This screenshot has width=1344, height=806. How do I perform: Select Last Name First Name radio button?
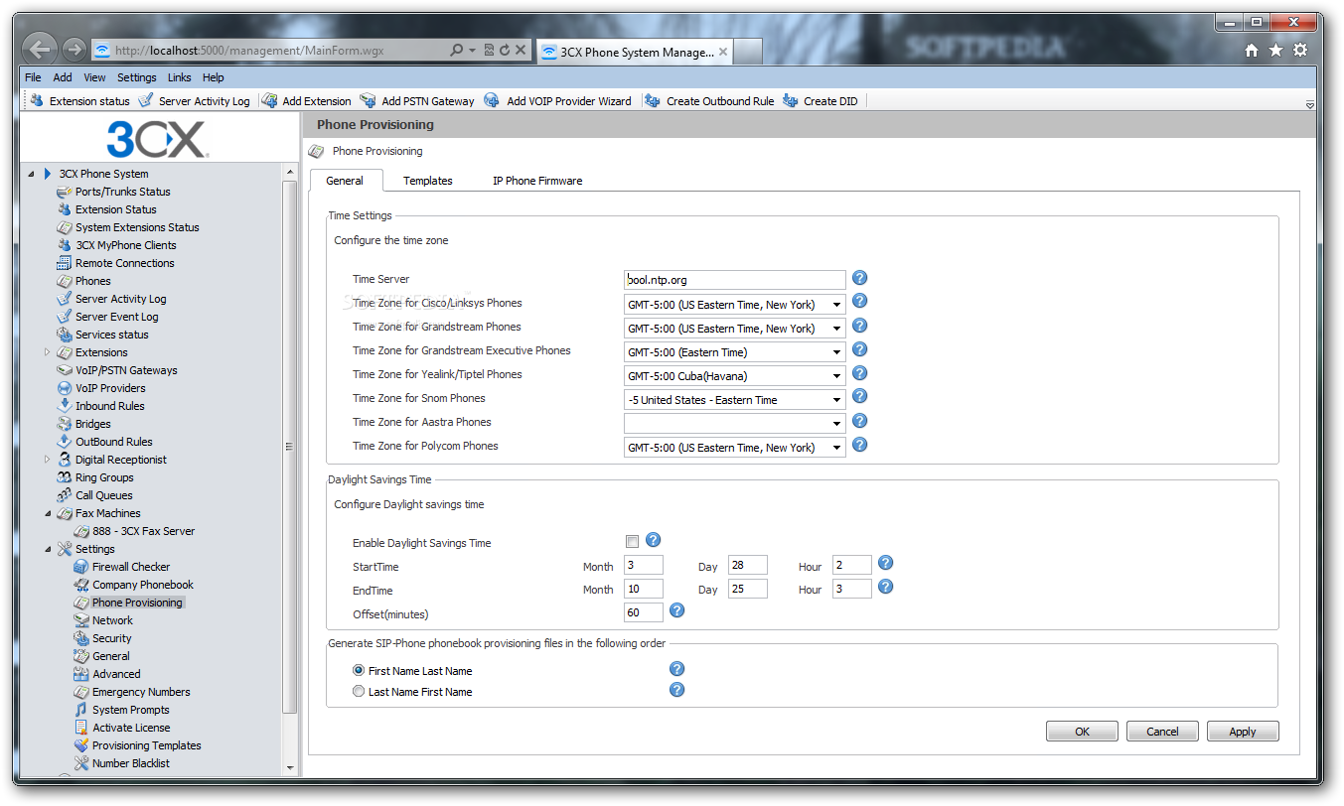click(x=359, y=692)
